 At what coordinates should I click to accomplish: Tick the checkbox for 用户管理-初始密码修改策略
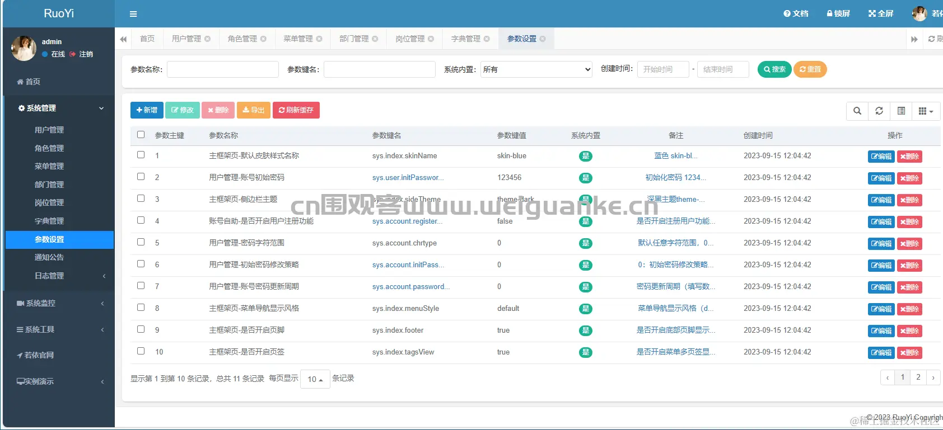click(x=141, y=264)
